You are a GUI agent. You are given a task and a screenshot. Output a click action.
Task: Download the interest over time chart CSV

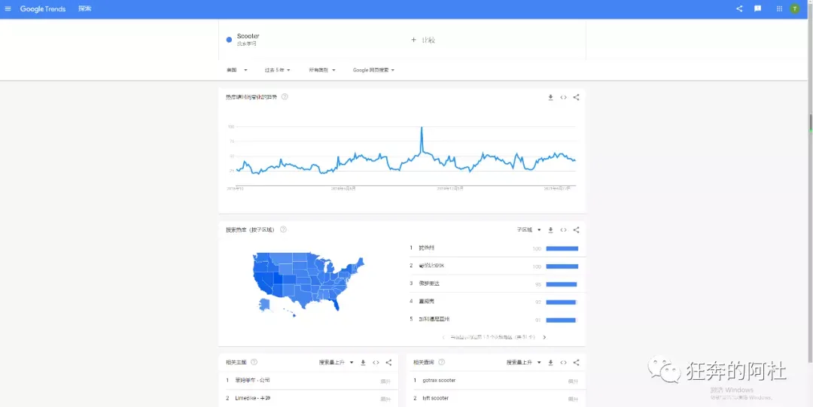(550, 98)
